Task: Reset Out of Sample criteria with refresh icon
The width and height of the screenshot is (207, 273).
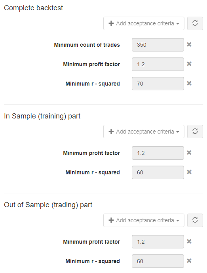Action: coord(195,220)
